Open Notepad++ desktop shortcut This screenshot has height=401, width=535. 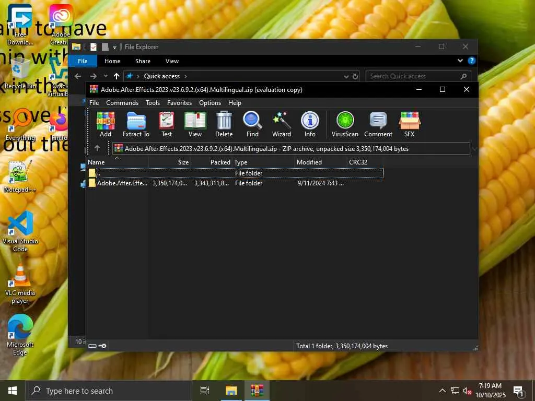(20, 176)
